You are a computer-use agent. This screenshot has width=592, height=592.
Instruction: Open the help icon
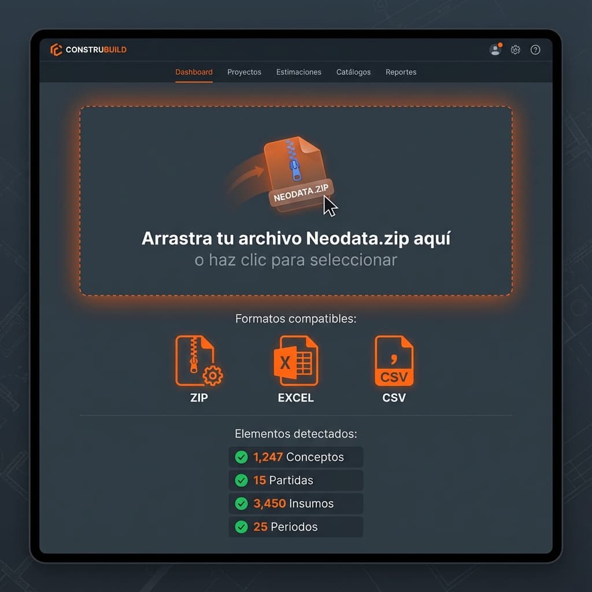[535, 50]
